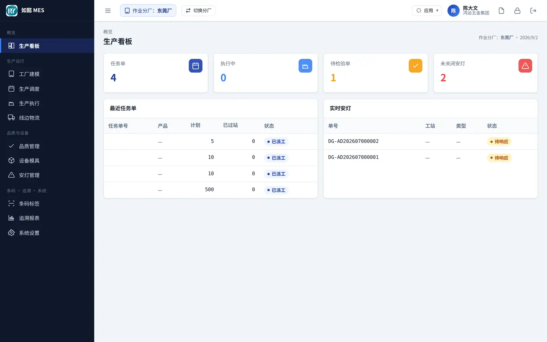Open 生产调度 menu item
Screen dimensions: 547x342
[x=47, y=89]
